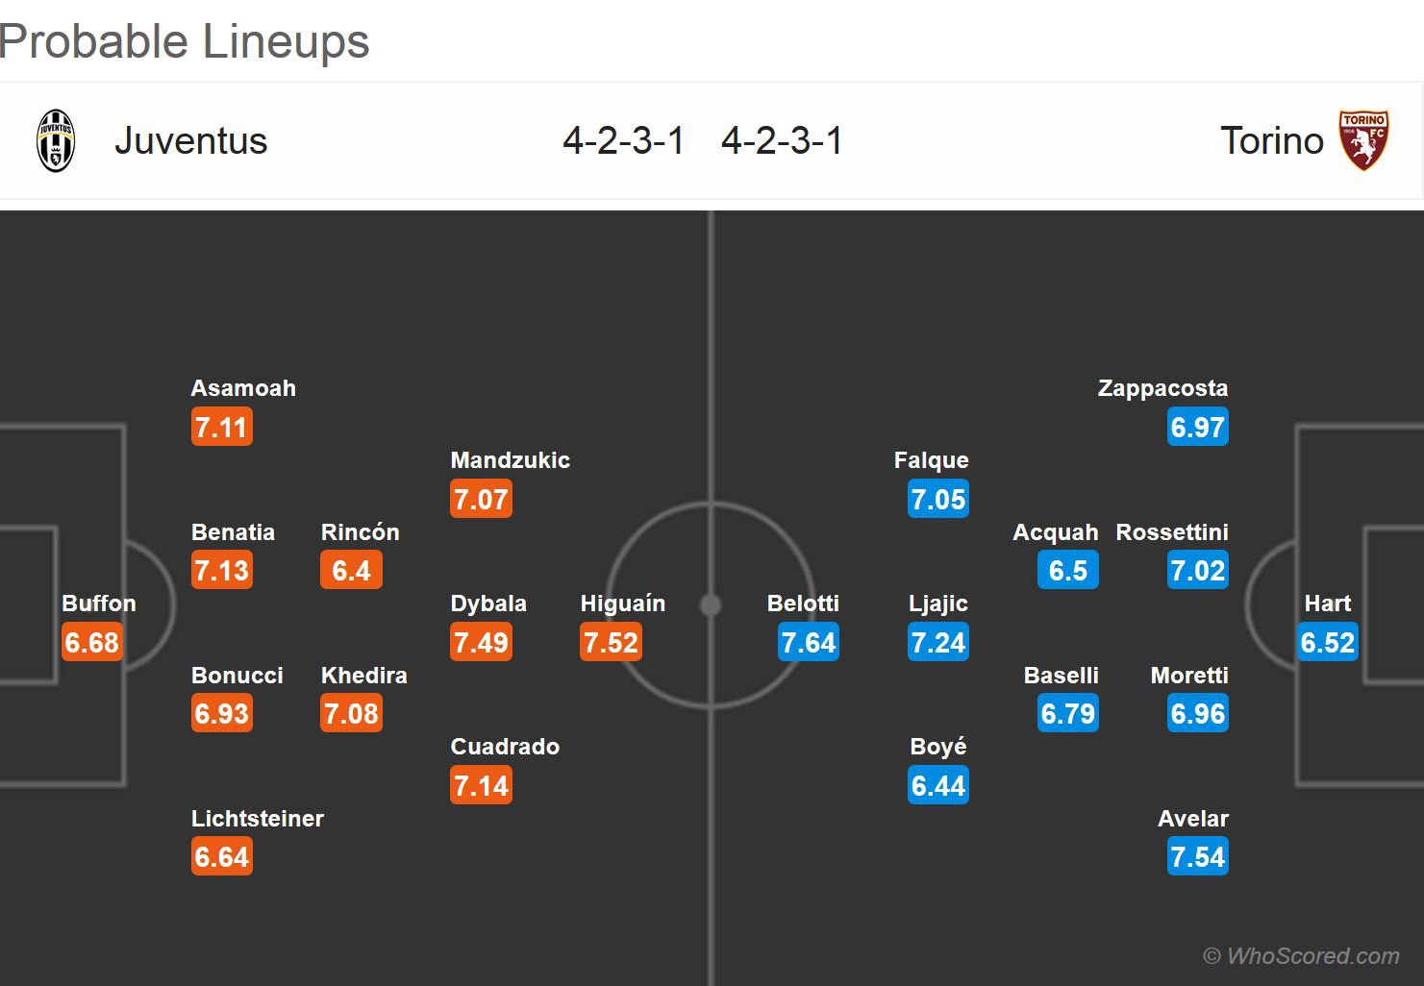This screenshot has width=1424, height=986.
Task: Select Asamoah's 7.11 rating badge
Action: [x=221, y=427]
